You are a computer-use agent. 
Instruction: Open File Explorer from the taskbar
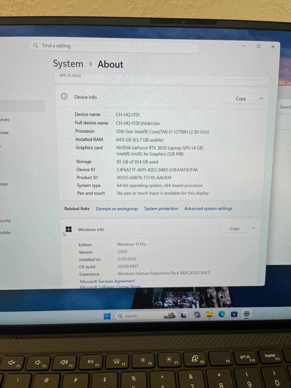coord(209,315)
